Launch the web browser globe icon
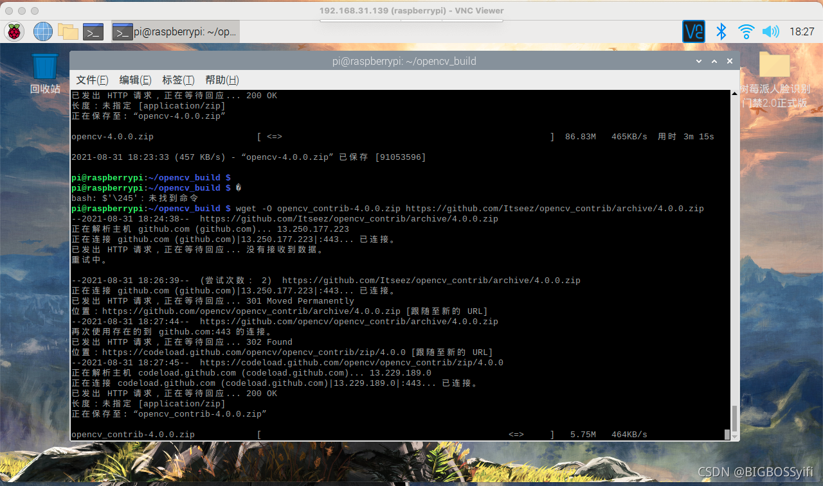This screenshot has height=486, width=823. 42,31
